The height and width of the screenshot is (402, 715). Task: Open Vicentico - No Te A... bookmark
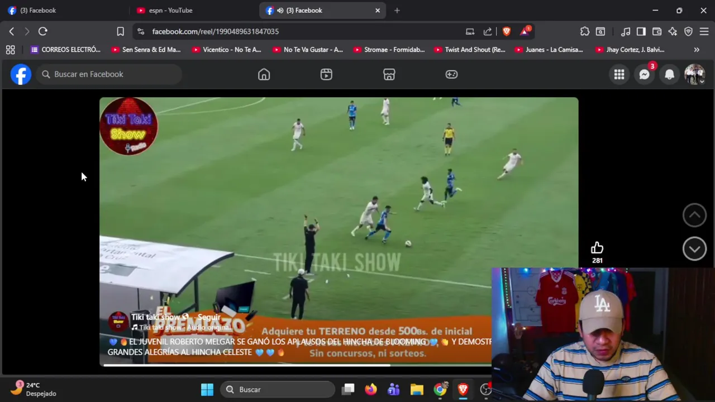coord(227,50)
